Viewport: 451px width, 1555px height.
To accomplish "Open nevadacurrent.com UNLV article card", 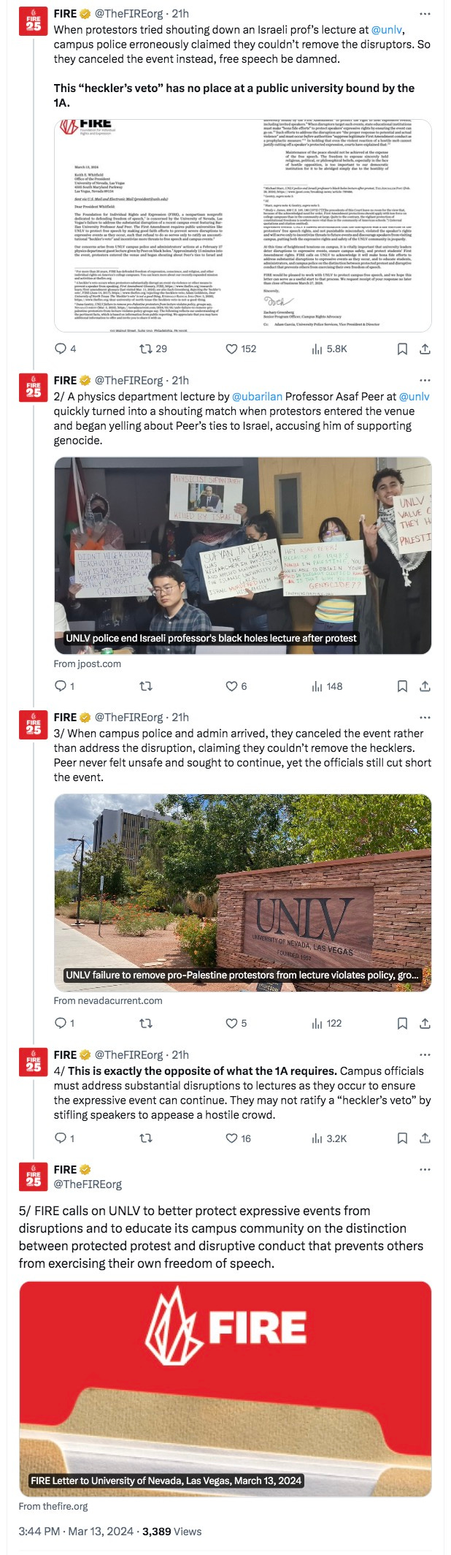I will tap(242, 893).
